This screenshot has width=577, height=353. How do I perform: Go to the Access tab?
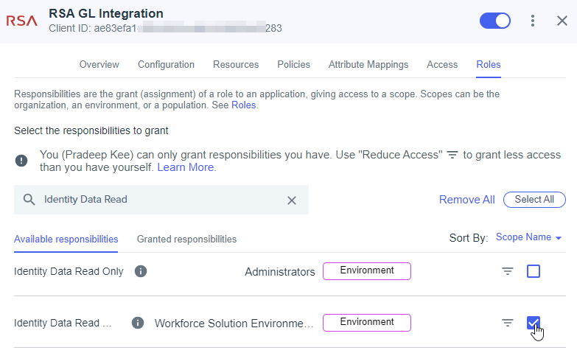[442, 64]
